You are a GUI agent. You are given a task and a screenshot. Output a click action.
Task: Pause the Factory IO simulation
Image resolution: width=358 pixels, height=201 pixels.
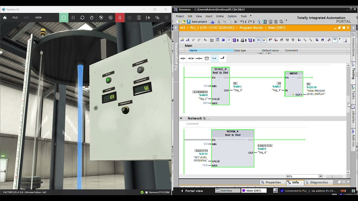pyautogui.click(x=73, y=18)
